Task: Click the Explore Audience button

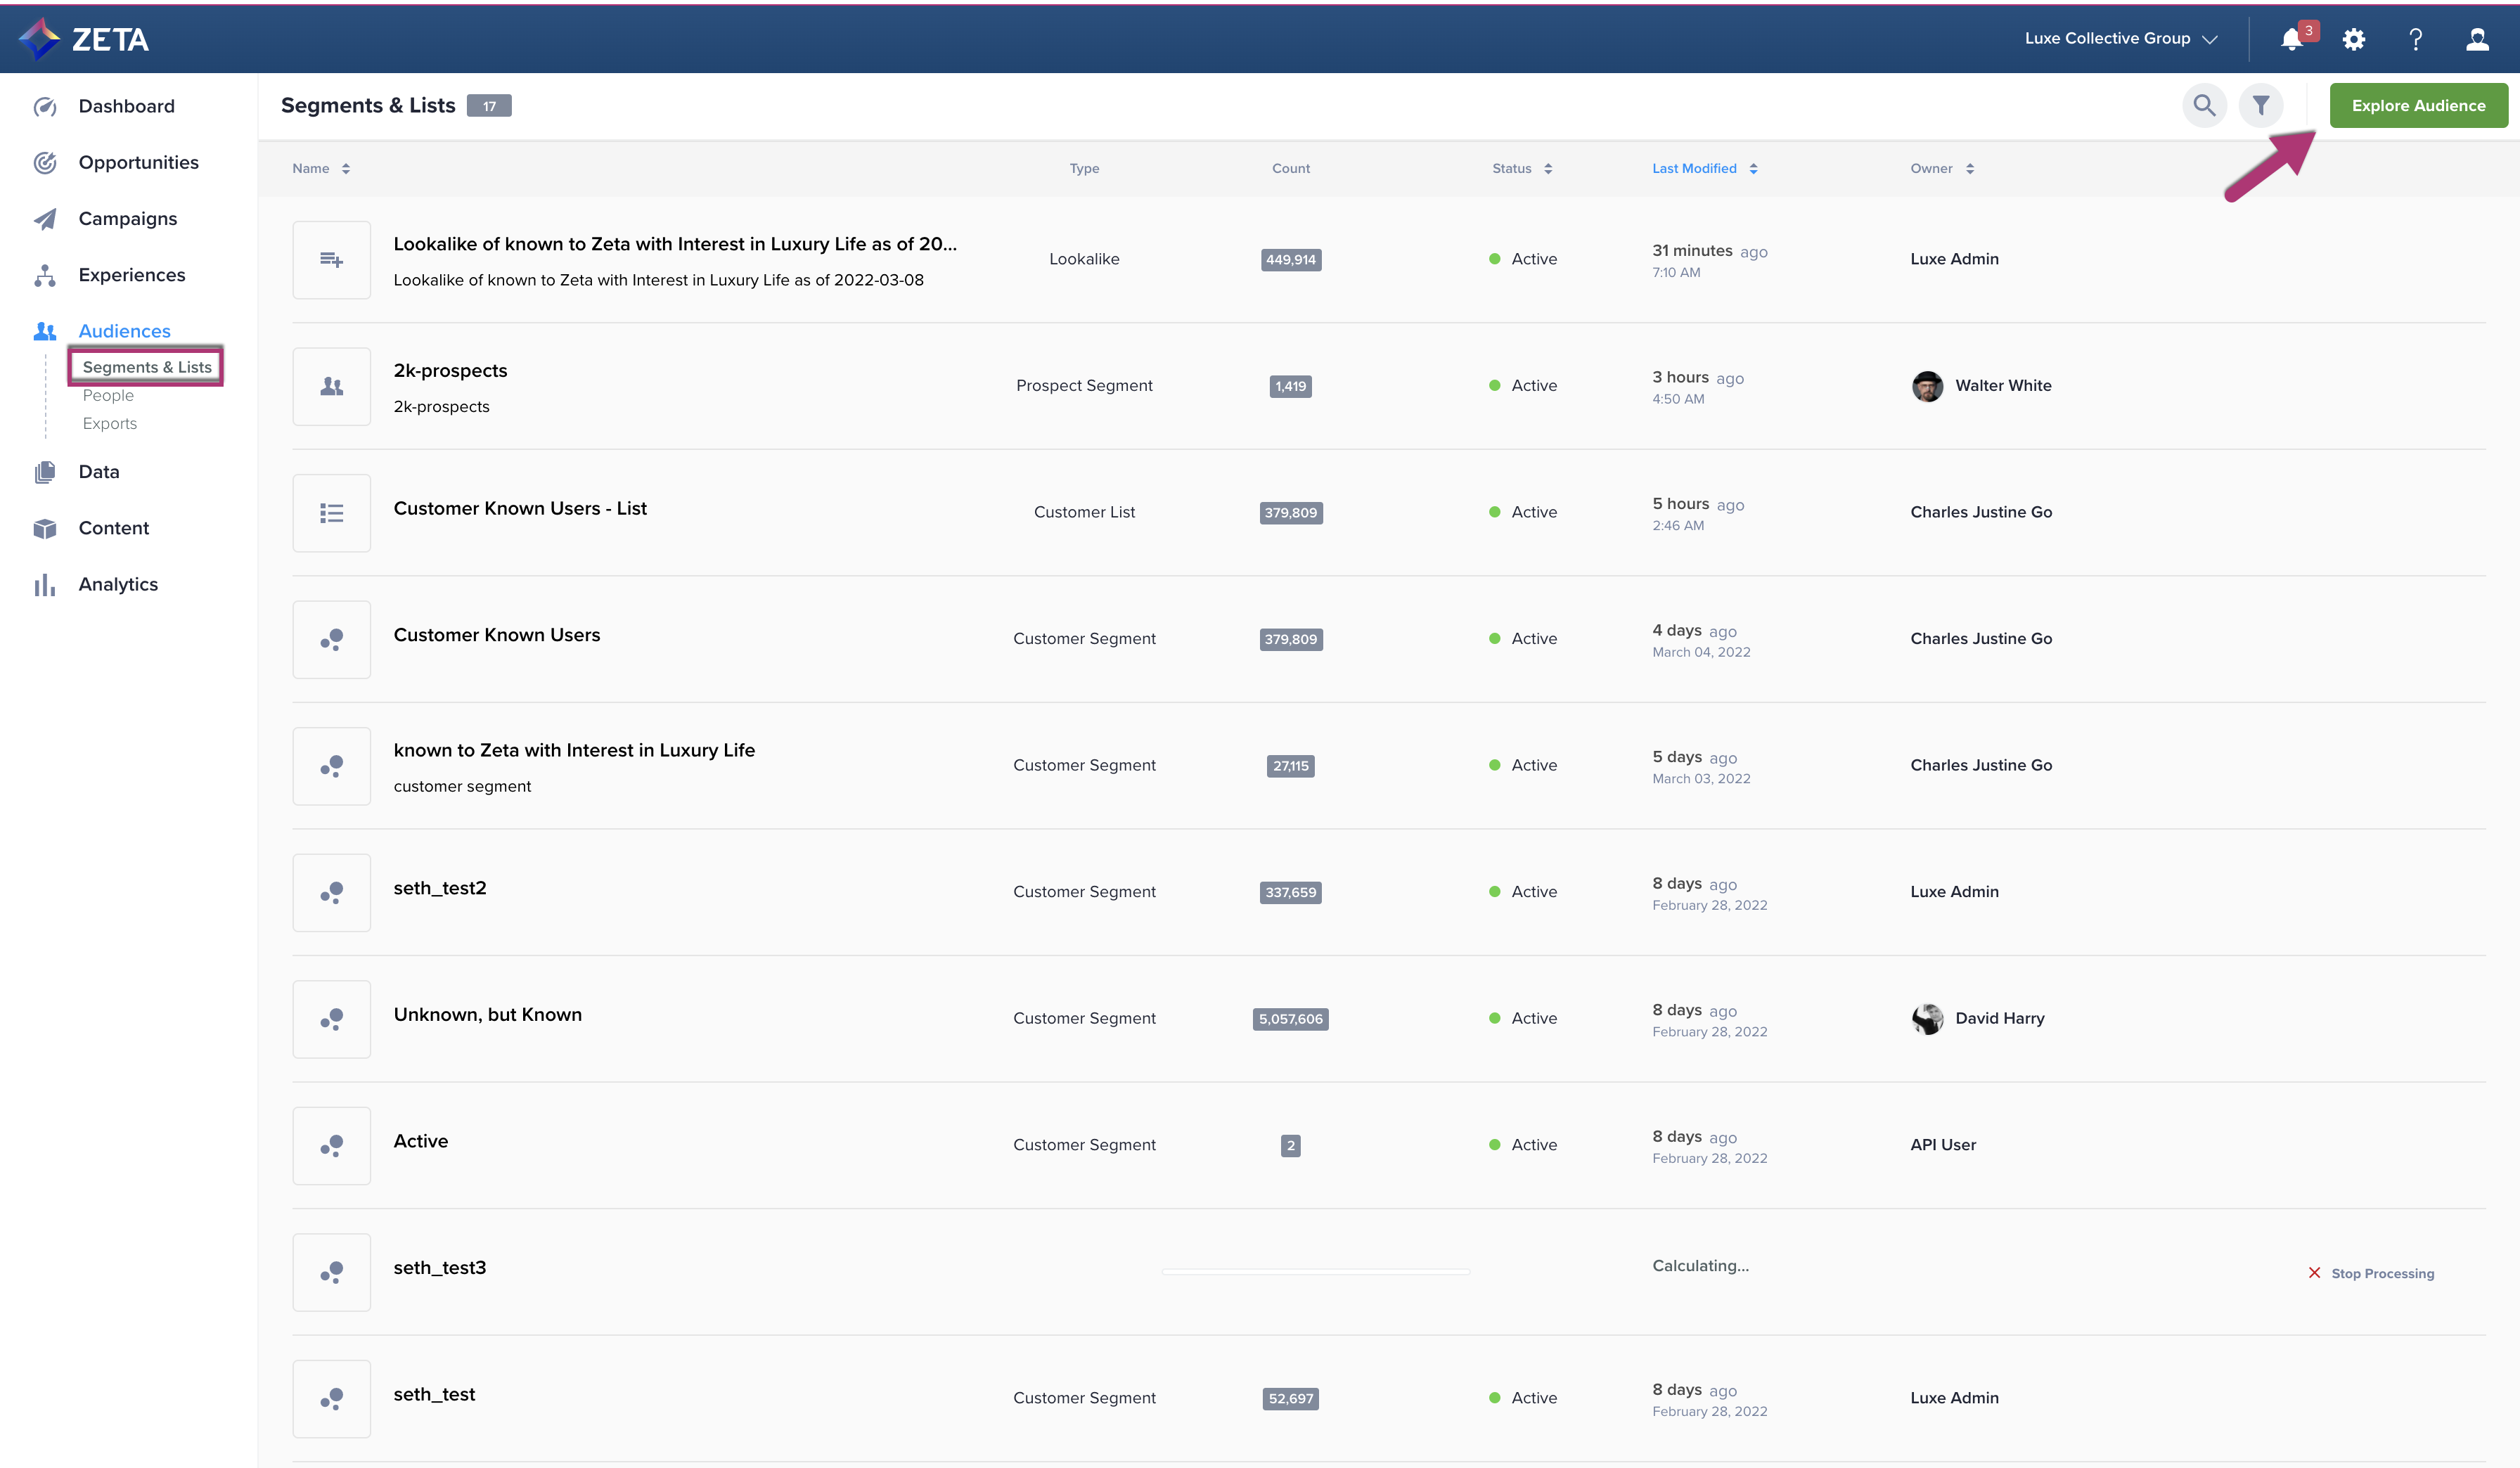Action: point(2418,105)
